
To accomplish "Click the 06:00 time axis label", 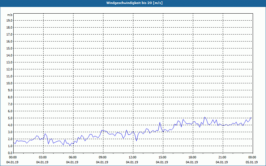I will click(x=73, y=157).
